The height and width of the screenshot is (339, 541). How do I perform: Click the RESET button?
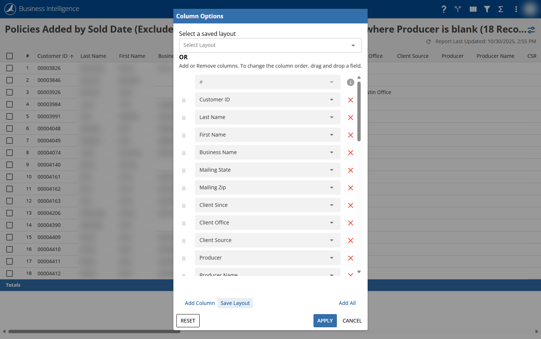(x=188, y=321)
